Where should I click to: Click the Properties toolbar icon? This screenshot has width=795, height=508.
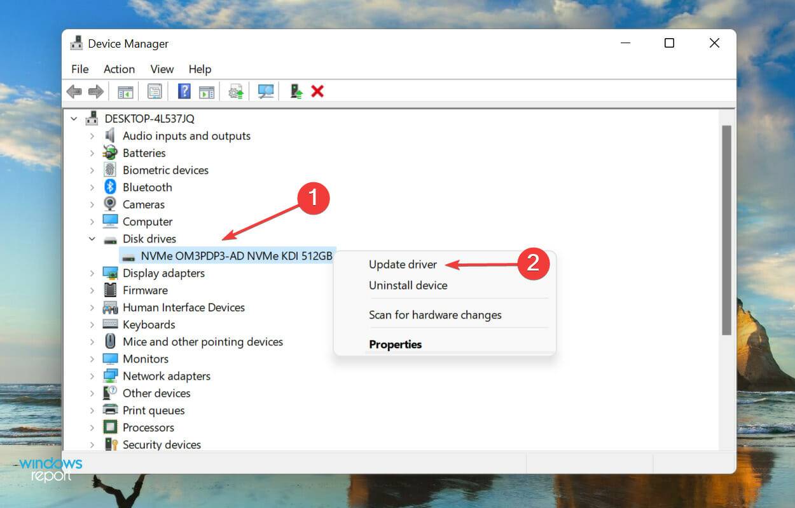[x=155, y=91]
